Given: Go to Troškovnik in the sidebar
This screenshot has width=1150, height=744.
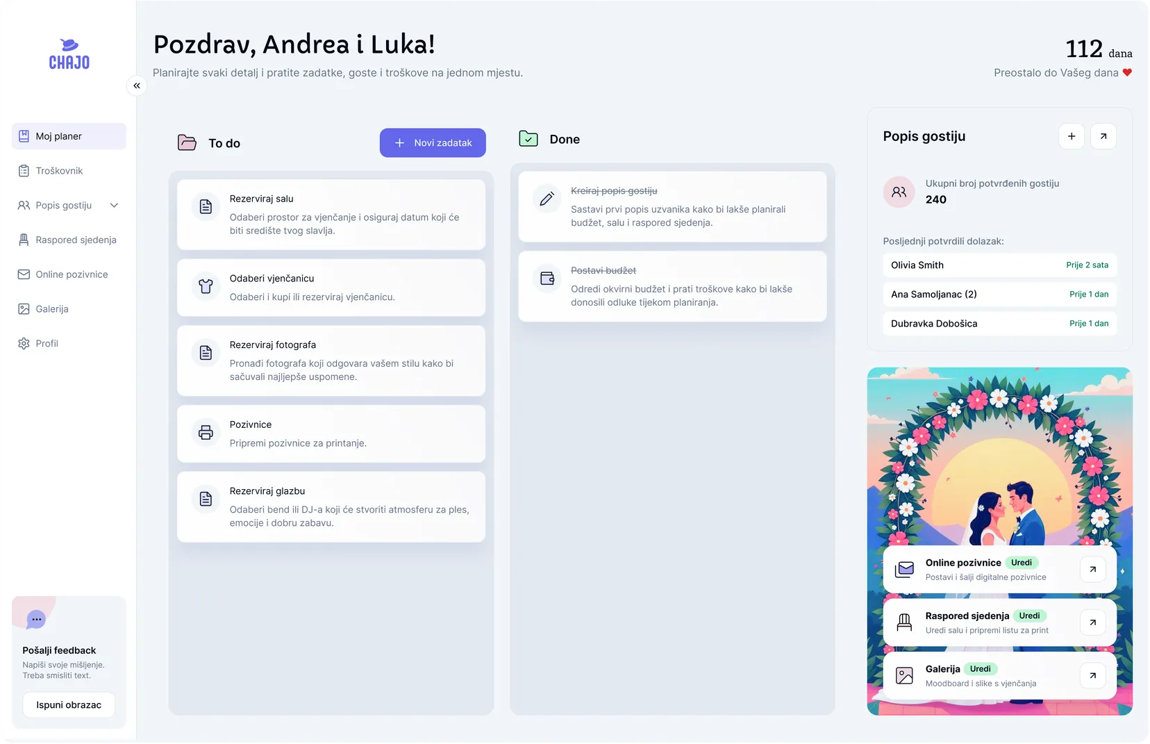Looking at the screenshot, I should tap(69, 171).
